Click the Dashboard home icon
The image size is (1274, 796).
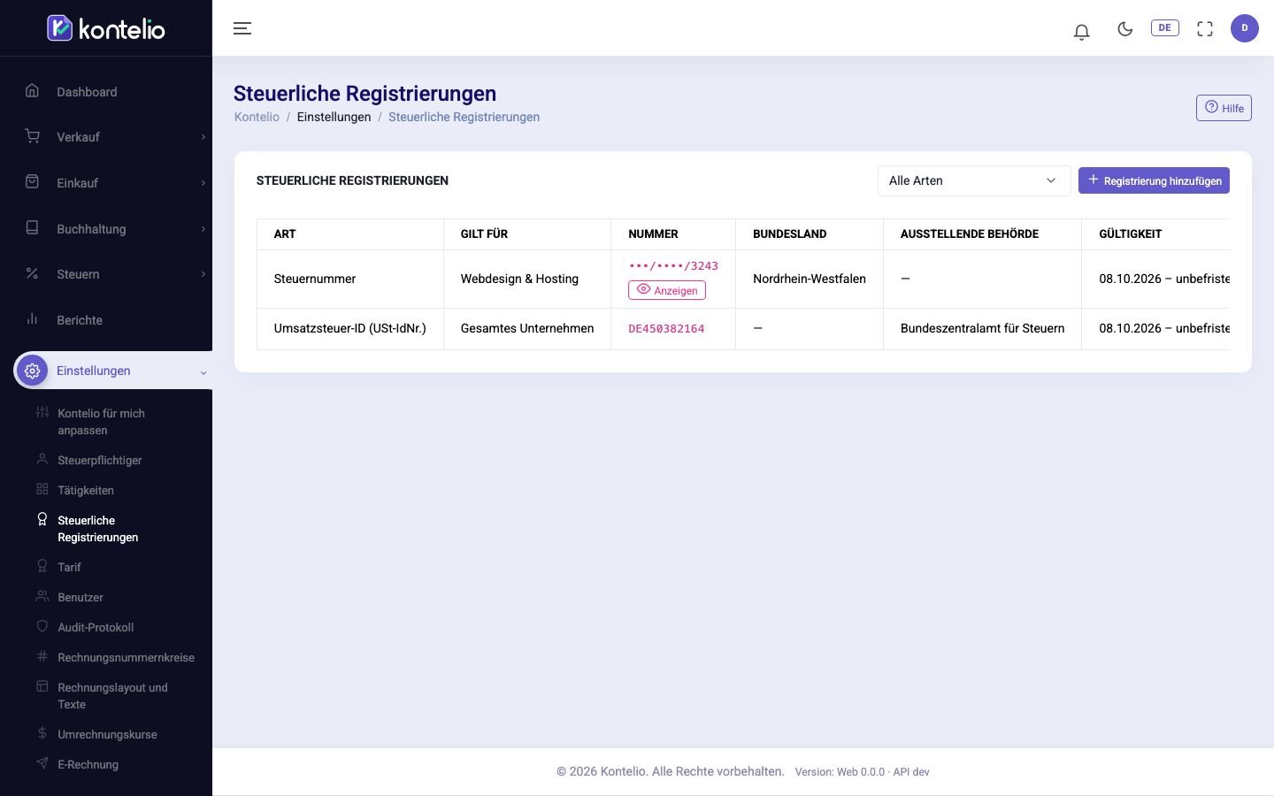pos(32,90)
